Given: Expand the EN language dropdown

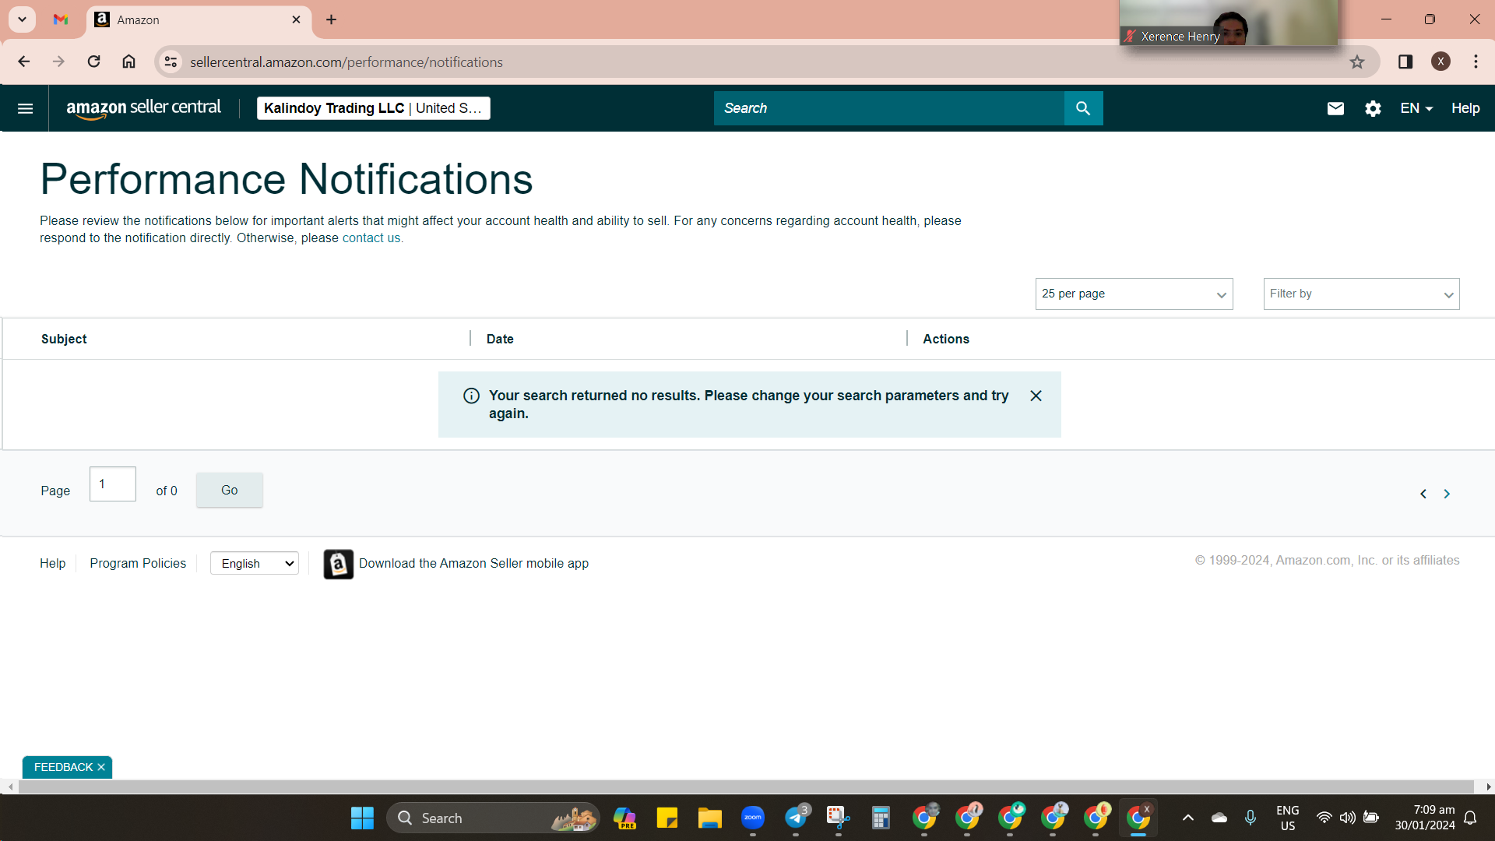Looking at the screenshot, I should (1416, 108).
